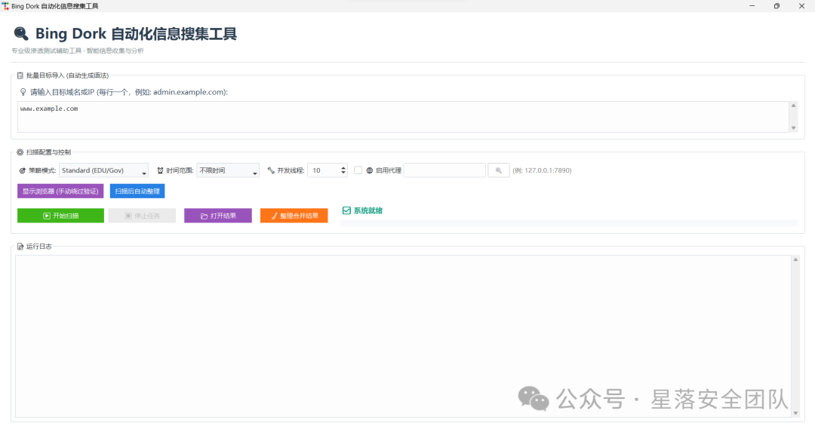Screen dimensions: 815x432
Task: Open the 策略模式 Standard (EDU/Gov) dropdown
Action: pos(104,170)
